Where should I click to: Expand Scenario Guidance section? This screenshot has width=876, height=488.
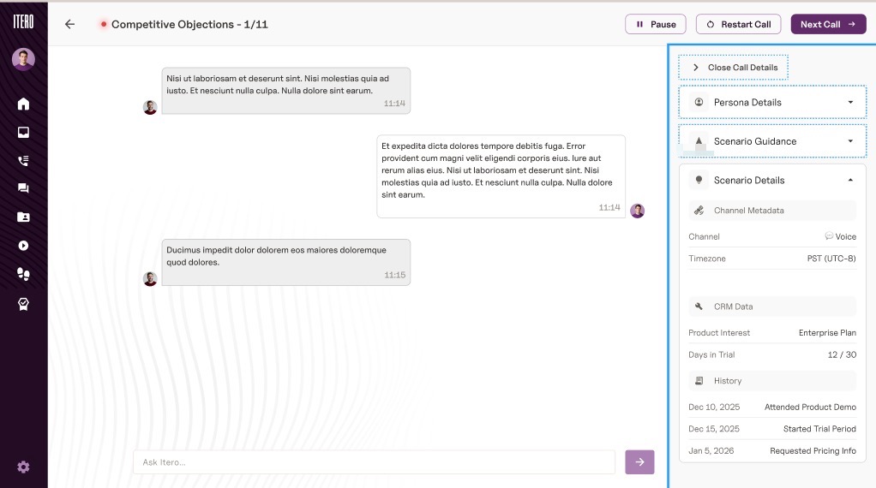(772, 141)
